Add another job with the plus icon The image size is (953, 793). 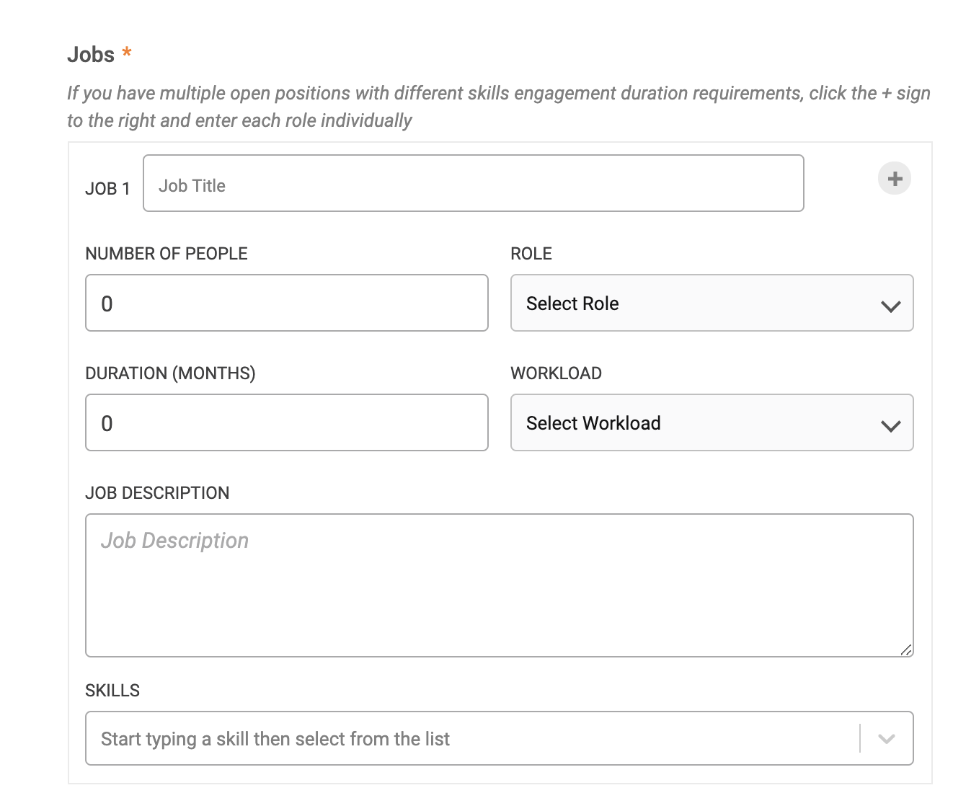tap(895, 179)
